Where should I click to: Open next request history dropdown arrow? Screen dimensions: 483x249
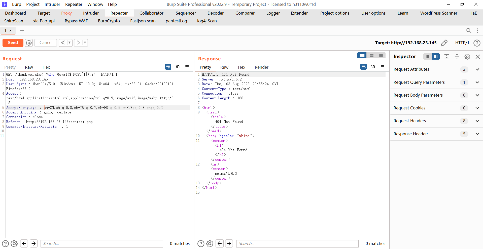85,43
